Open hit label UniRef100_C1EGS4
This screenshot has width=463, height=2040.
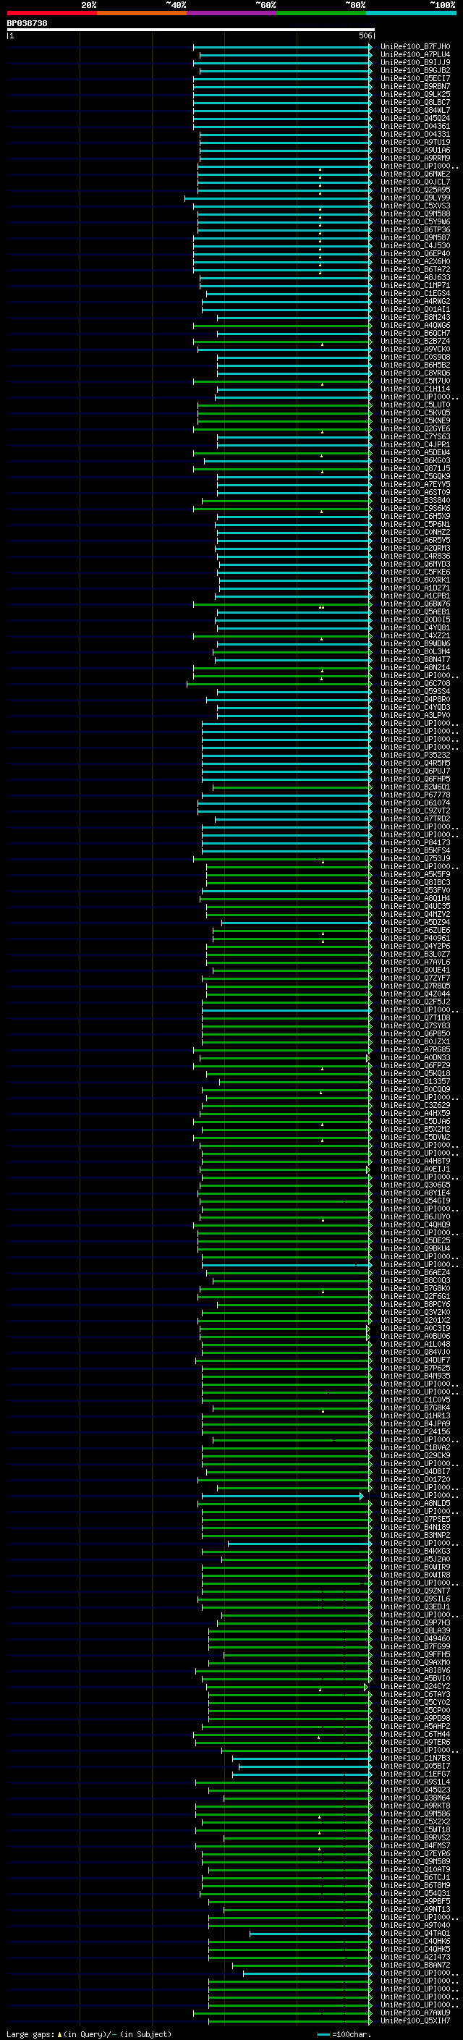pyautogui.click(x=415, y=294)
